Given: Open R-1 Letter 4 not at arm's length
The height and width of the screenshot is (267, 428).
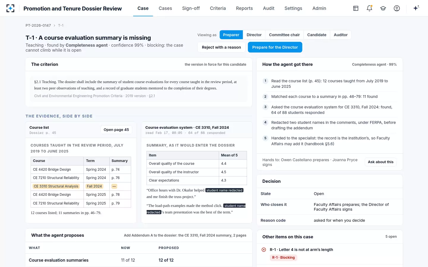Looking at the screenshot, I should pos(301,250).
